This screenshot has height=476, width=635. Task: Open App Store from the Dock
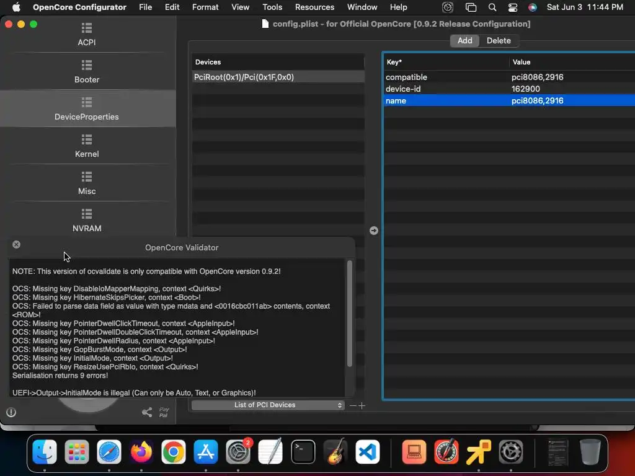pos(206,451)
